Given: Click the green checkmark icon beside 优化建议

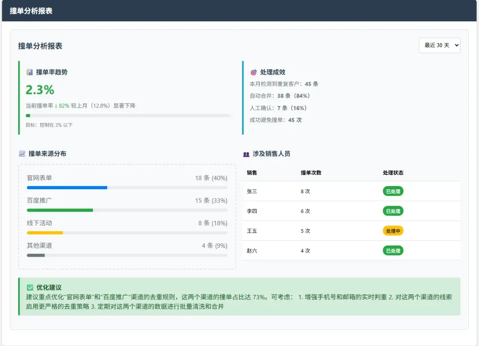Looking at the screenshot, I should tap(30, 287).
